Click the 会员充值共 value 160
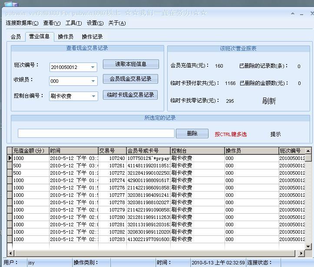The height and width of the screenshot is (267, 314). click(x=219, y=66)
